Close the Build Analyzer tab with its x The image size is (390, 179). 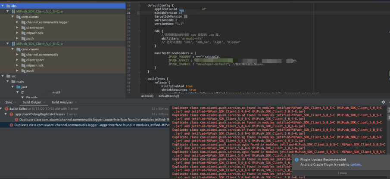(76, 102)
